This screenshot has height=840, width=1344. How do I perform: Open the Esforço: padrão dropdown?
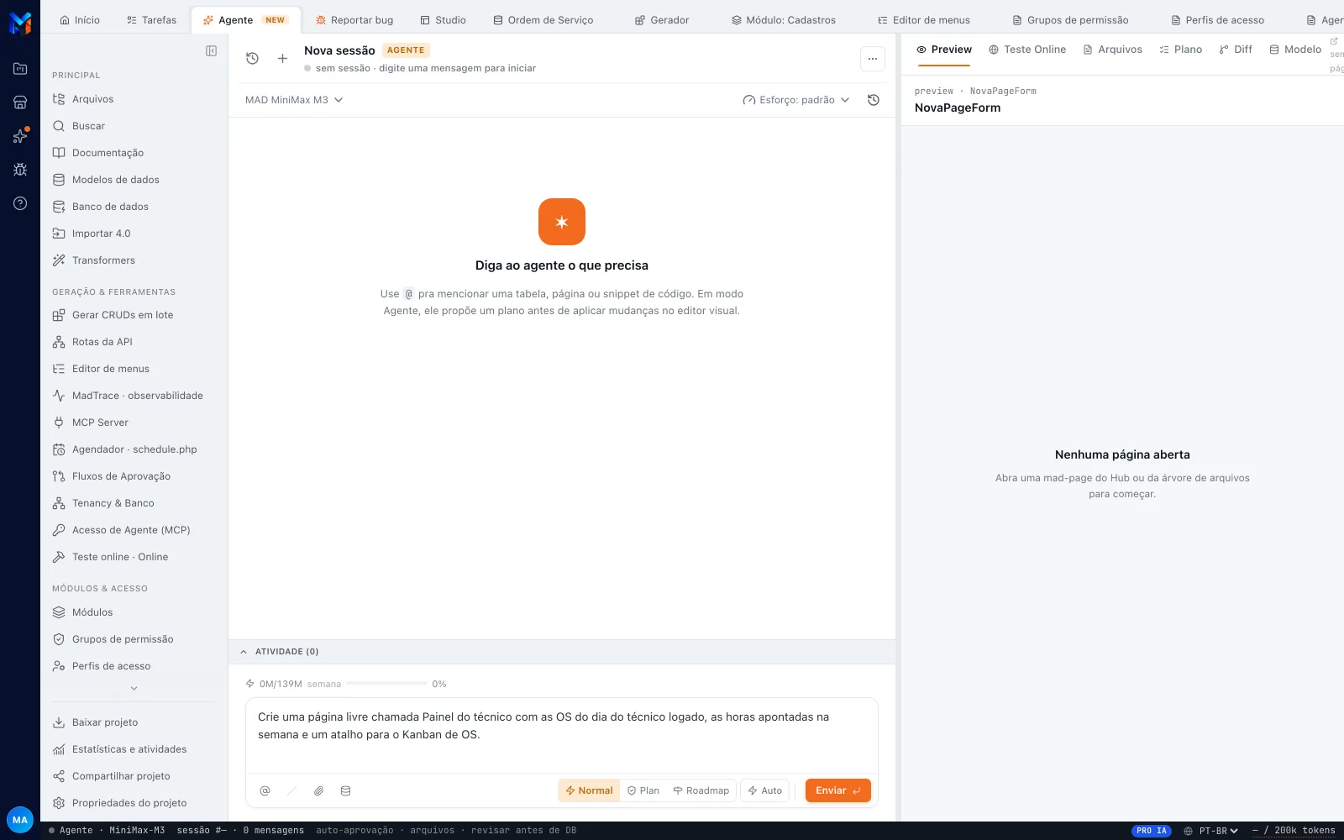coord(796,100)
